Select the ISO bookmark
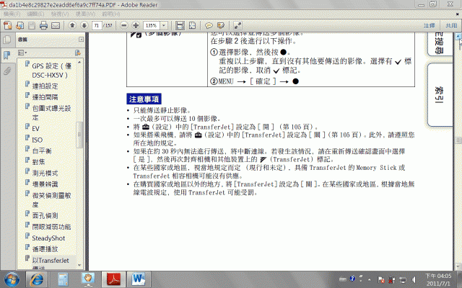This screenshot has width=462, height=288. coord(38,140)
